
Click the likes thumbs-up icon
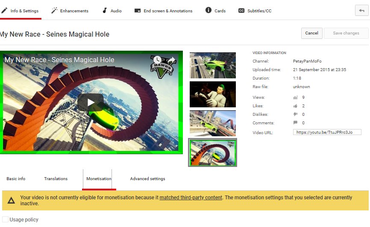295,106
